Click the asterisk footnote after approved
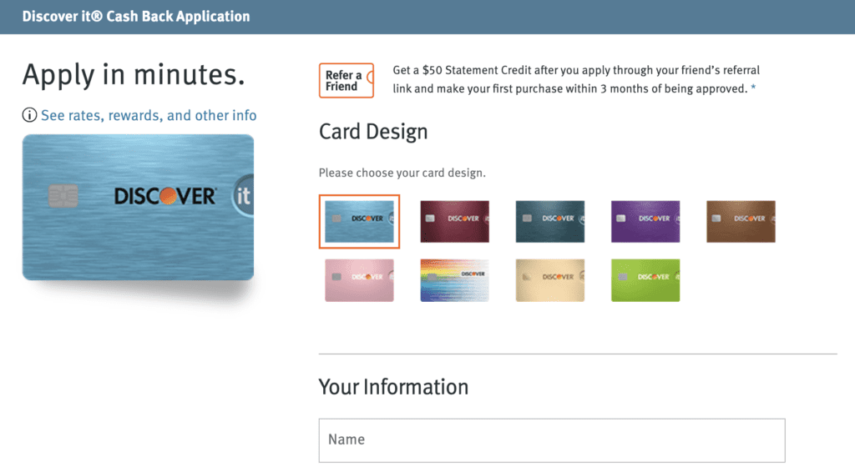The height and width of the screenshot is (472, 855). coord(753,88)
